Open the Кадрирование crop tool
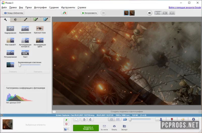This screenshot has width=202, height=133. point(10,30)
